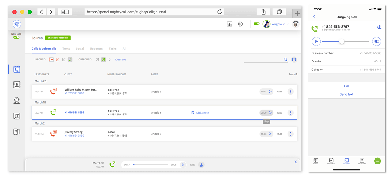
Task: Play the Jeremy Strong voicemail recording
Action: click(270, 134)
